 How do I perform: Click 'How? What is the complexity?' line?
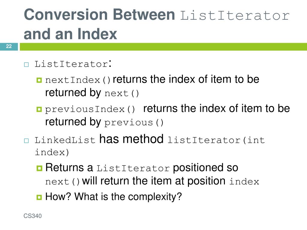[x=113, y=197]
